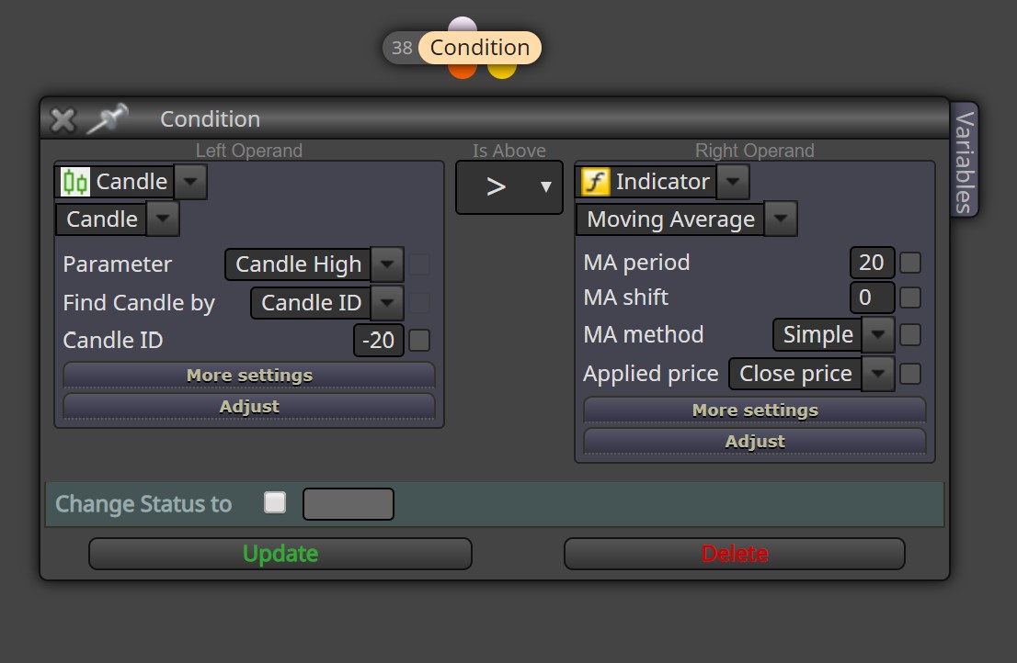
Task: Close the Condition panel with X icon
Action: pyautogui.click(x=63, y=119)
